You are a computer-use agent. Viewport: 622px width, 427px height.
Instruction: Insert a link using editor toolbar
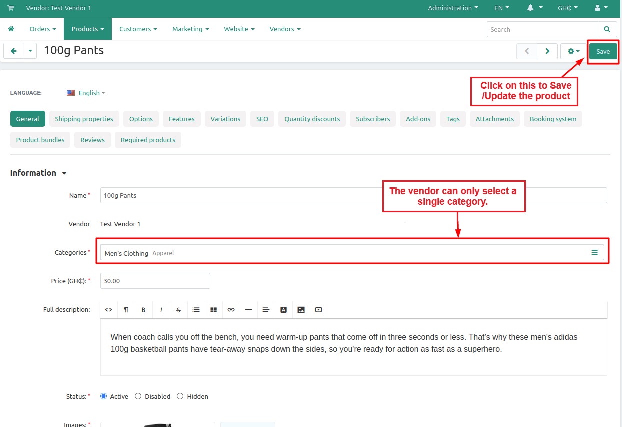point(231,310)
